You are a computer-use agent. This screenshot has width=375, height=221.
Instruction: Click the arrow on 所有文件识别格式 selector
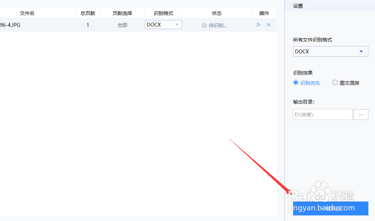coord(361,51)
